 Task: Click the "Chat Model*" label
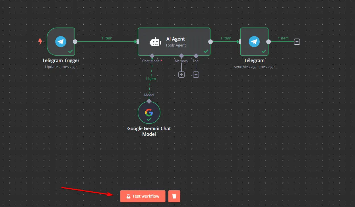point(152,61)
